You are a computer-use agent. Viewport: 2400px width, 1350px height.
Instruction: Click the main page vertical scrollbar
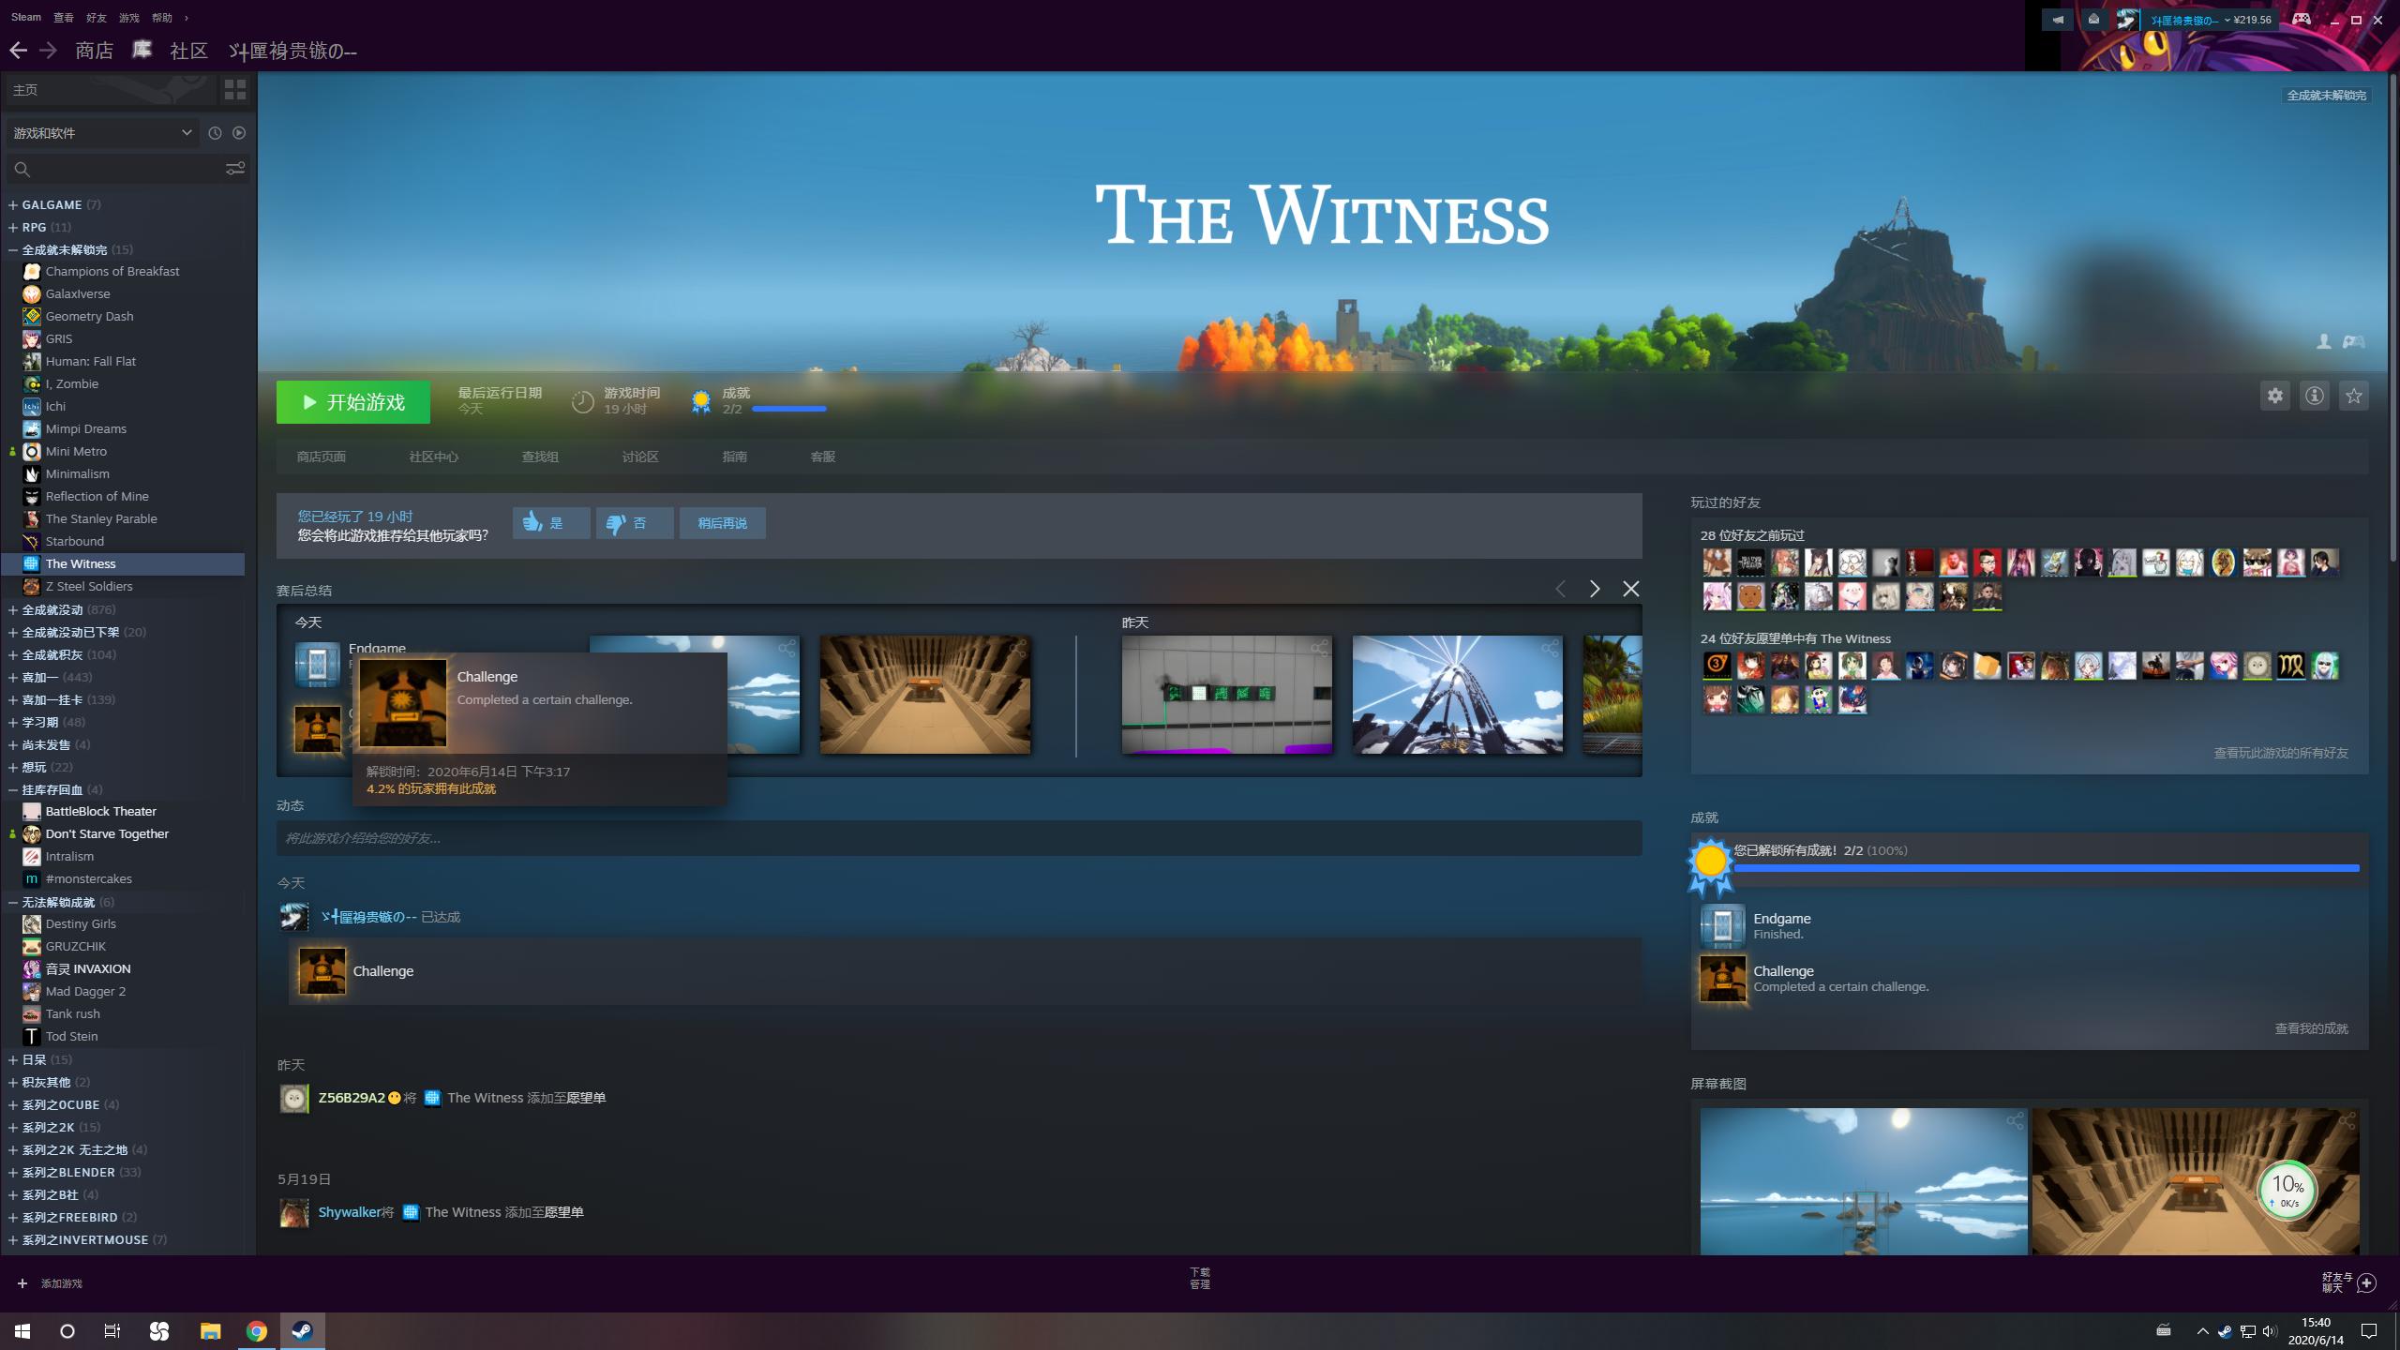tap(2393, 319)
